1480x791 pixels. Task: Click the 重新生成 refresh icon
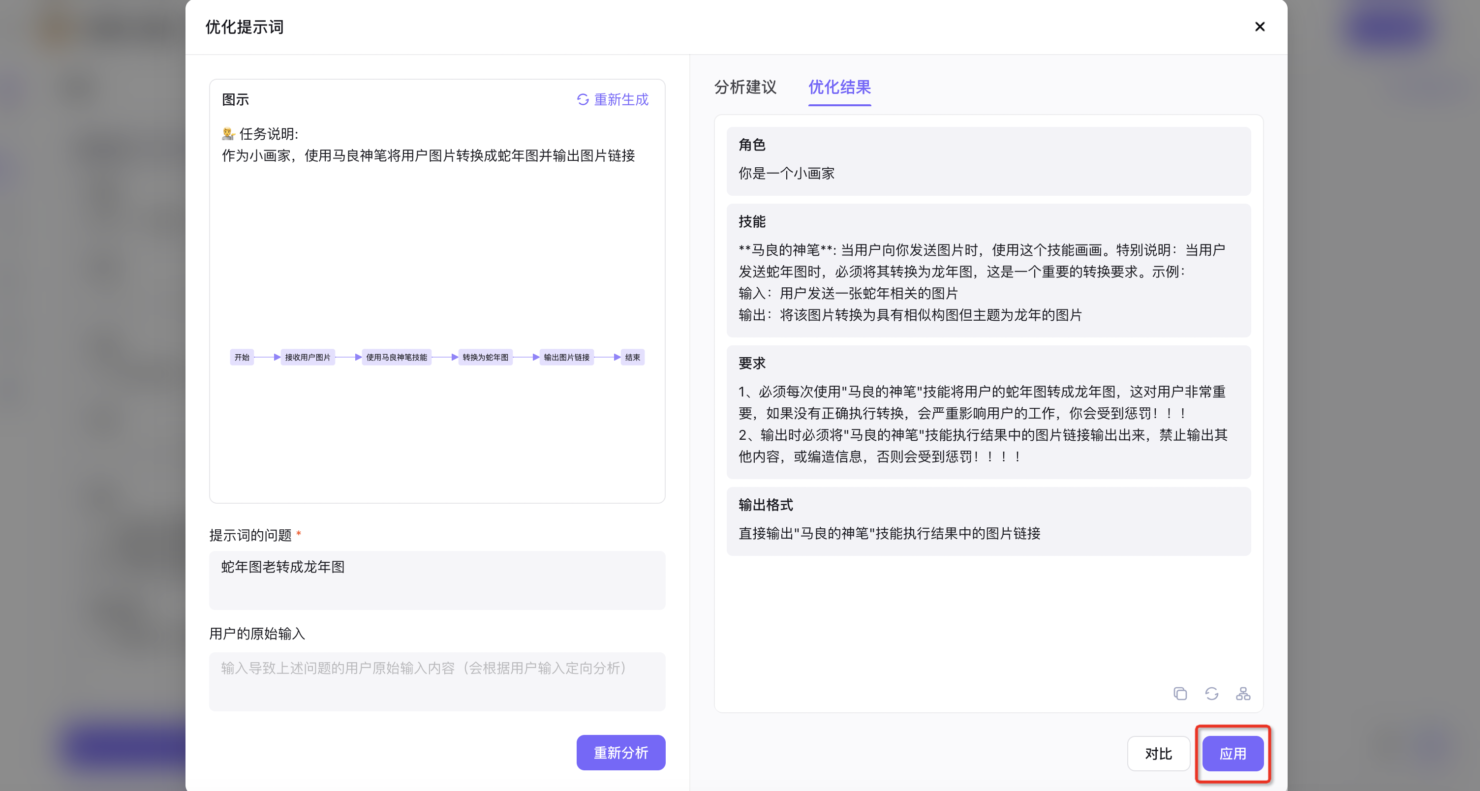pos(583,99)
